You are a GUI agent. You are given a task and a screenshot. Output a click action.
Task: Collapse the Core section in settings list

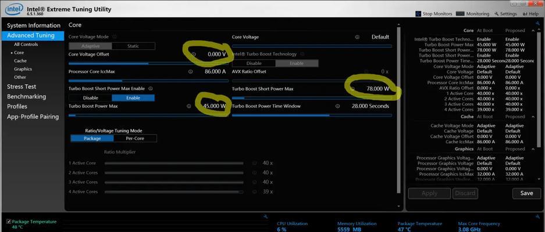click(533, 31)
